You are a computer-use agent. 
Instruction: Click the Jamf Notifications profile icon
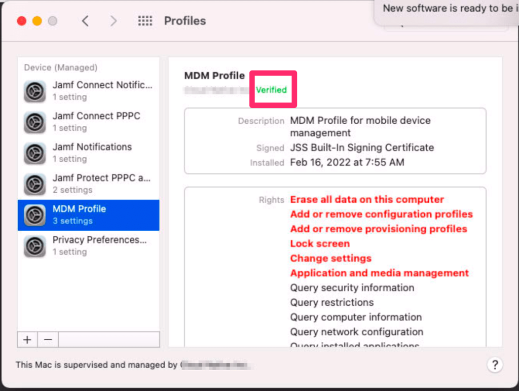coord(35,153)
